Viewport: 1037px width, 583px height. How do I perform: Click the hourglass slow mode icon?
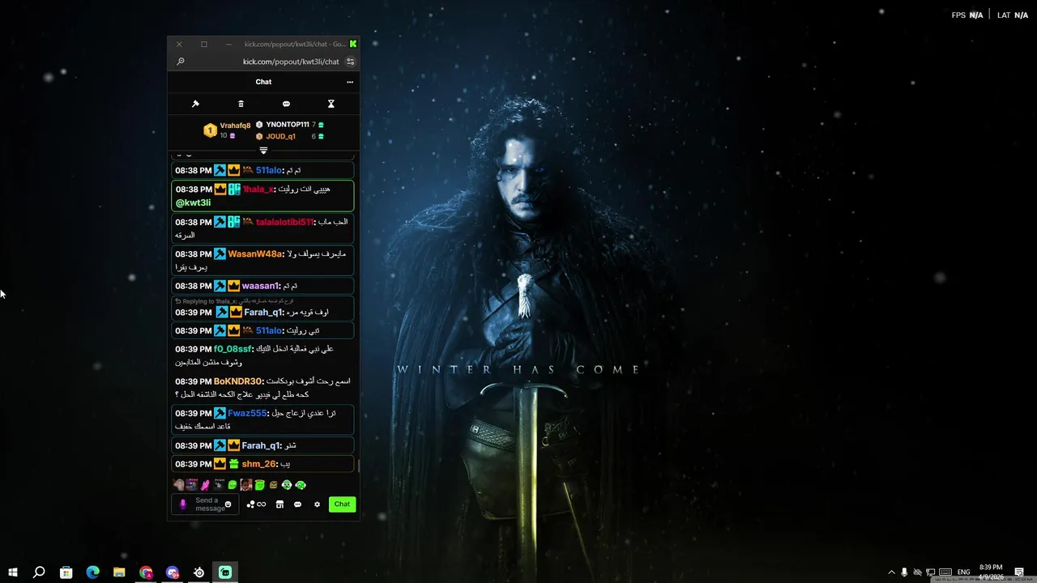point(331,104)
